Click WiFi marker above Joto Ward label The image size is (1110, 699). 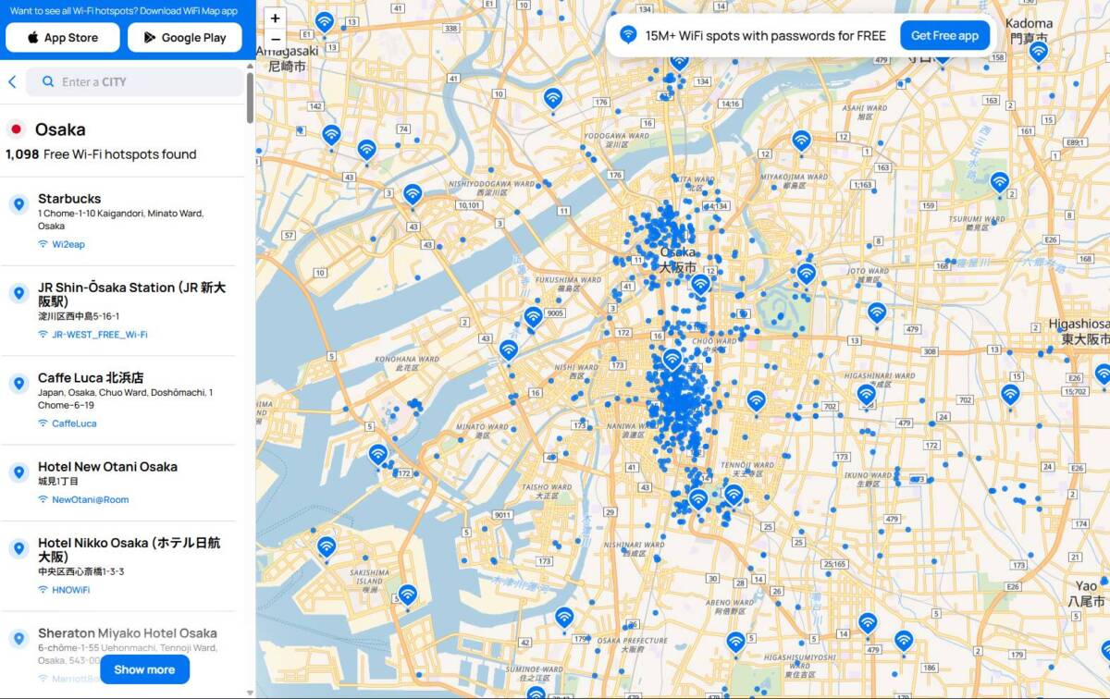tap(807, 274)
